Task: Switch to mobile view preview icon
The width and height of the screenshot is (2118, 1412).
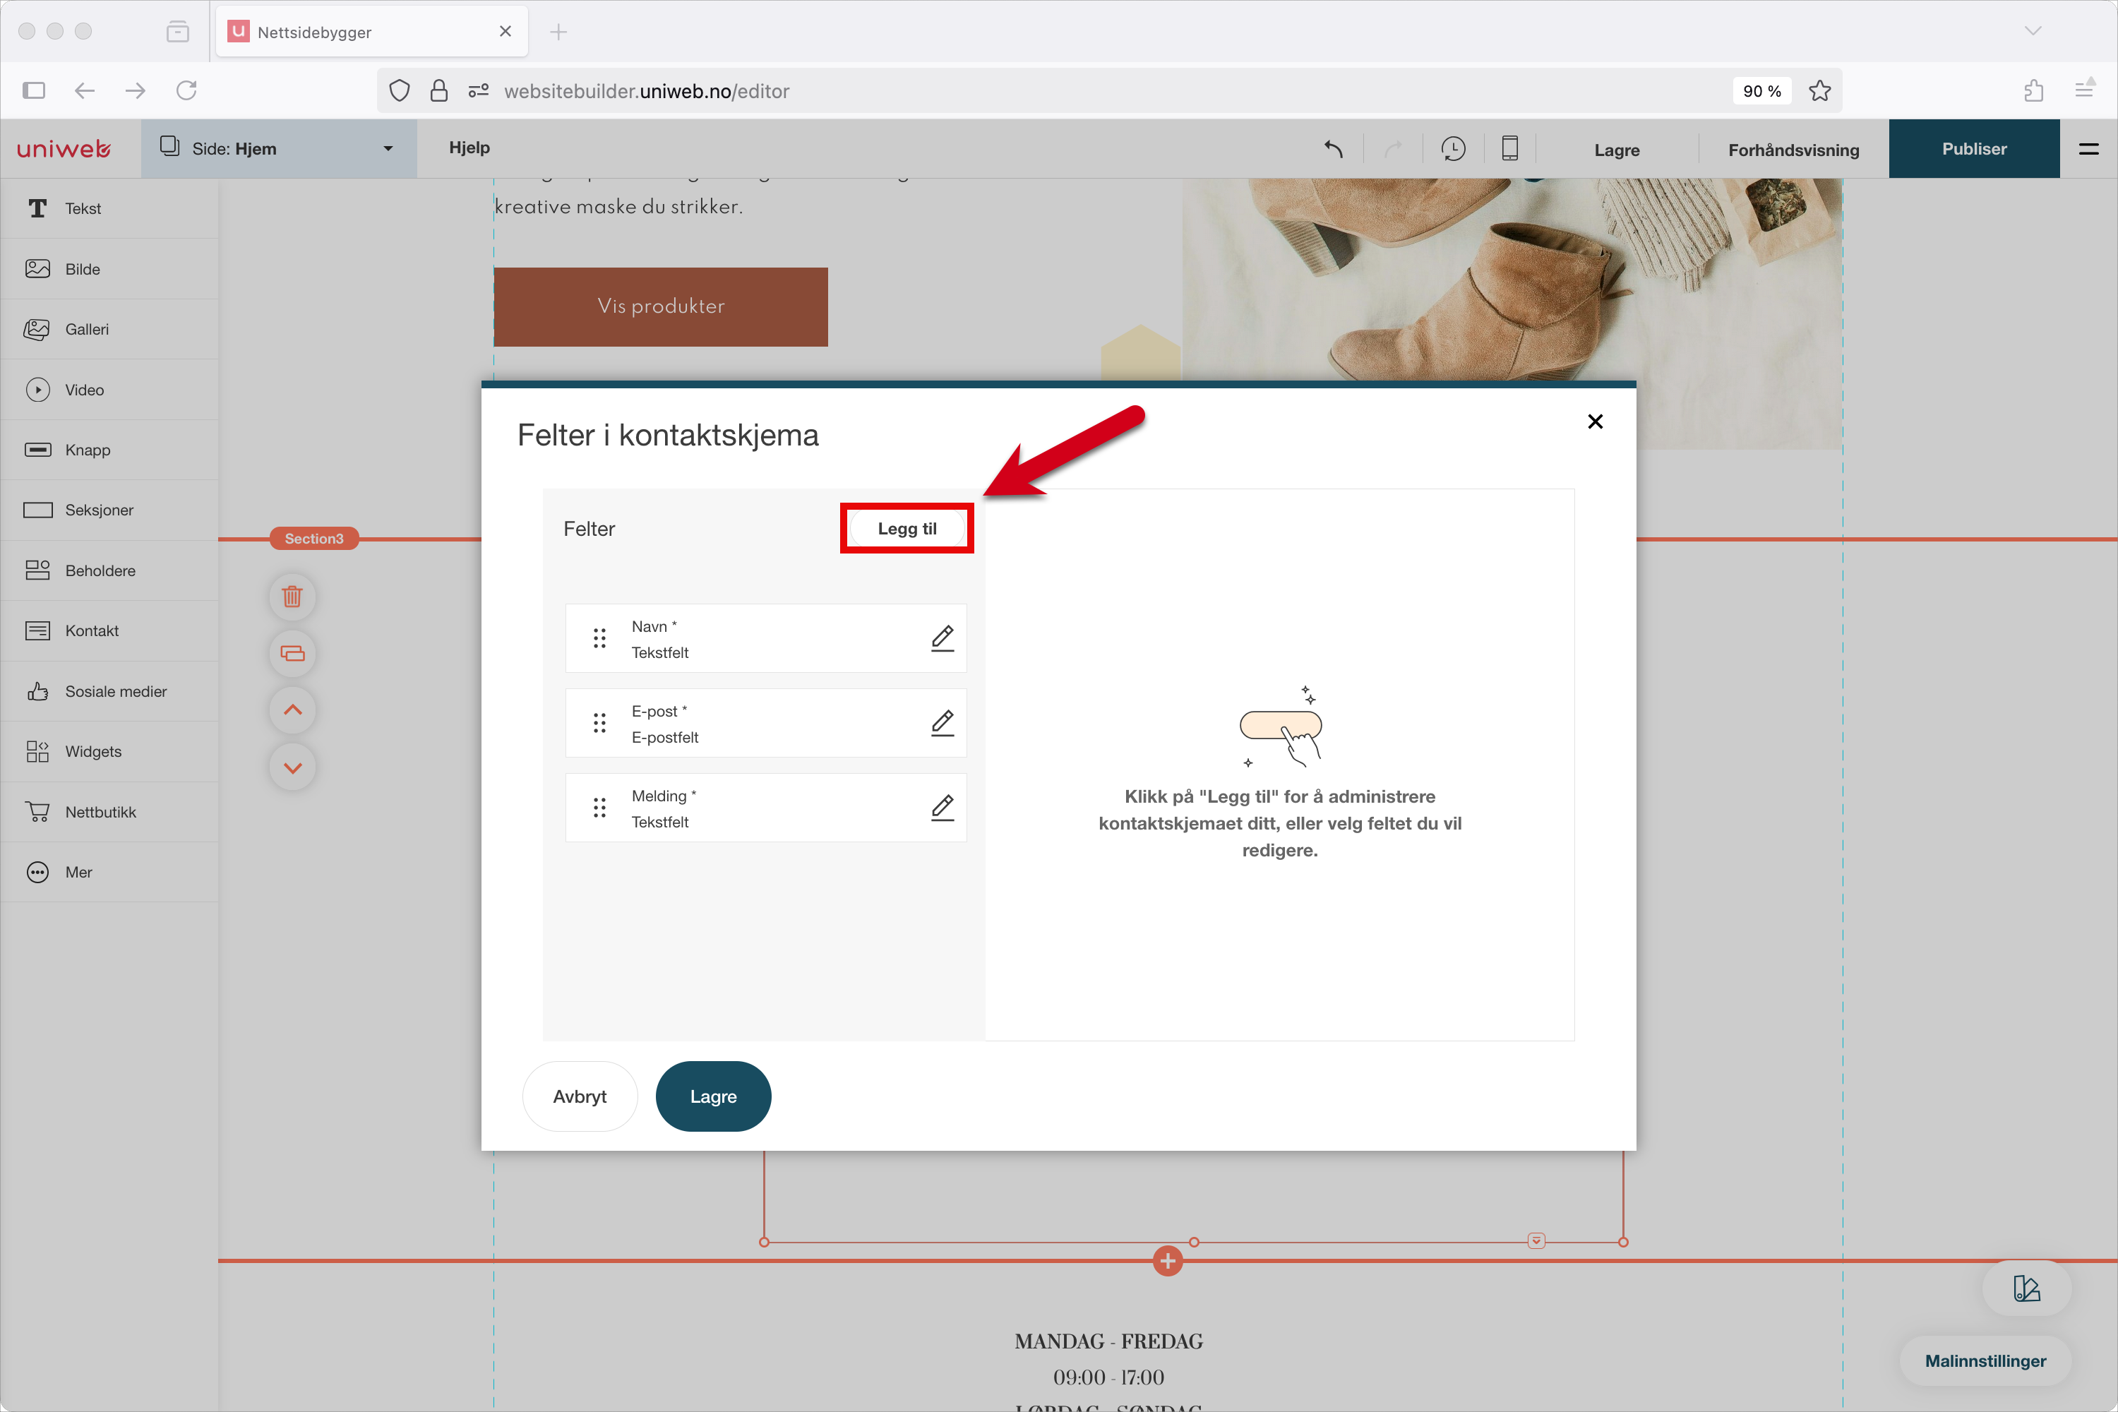Action: pos(1510,148)
